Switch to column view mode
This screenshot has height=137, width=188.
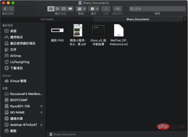pyautogui.click(x=64, y=9)
